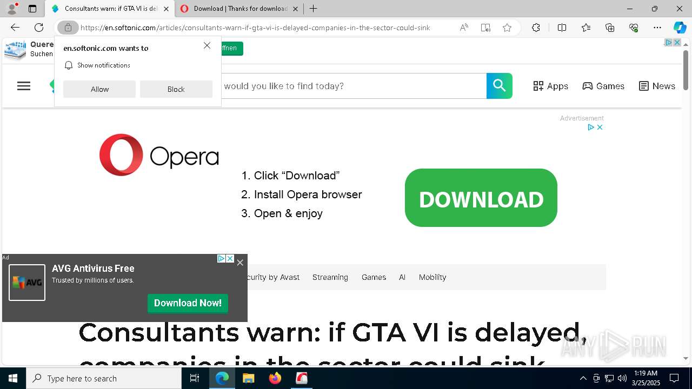The height and width of the screenshot is (389, 692).
Task: Click the browser Back arrow
Action: pos(15,28)
